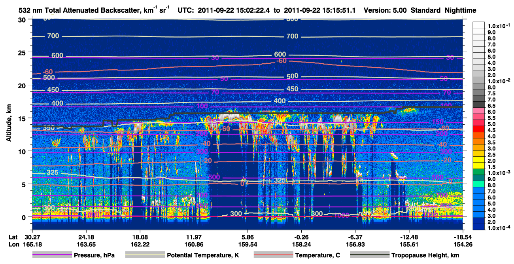
Task: Click colorbar label '1.0x10-1'
Action: pos(498,26)
